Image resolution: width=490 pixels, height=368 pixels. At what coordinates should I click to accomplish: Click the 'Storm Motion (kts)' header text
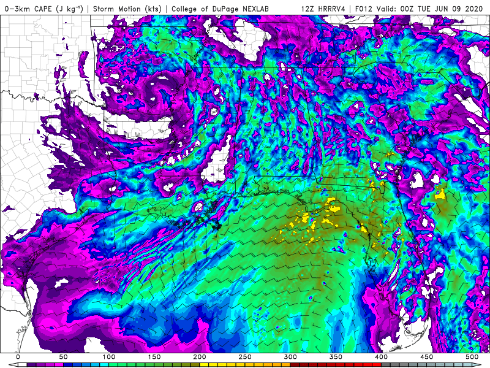pos(127,9)
